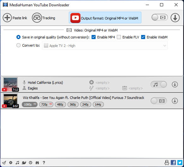Edit the Hotel California (Lyrics) title field
The width and height of the screenshot is (184, 167).
[45, 83]
